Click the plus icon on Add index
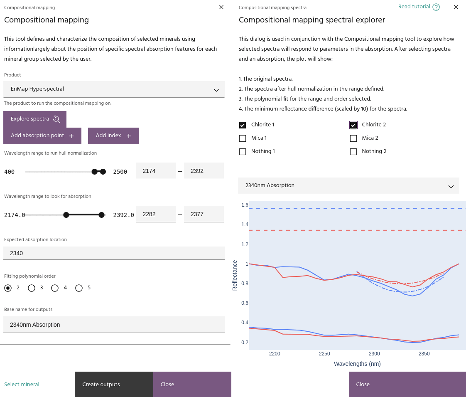466x397 pixels. pos(129,136)
